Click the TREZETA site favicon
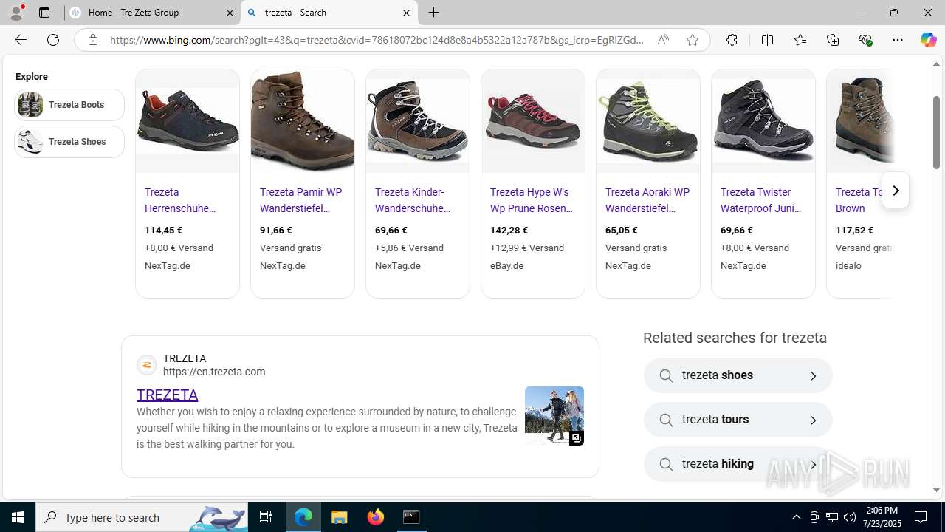The image size is (945, 532). click(147, 365)
